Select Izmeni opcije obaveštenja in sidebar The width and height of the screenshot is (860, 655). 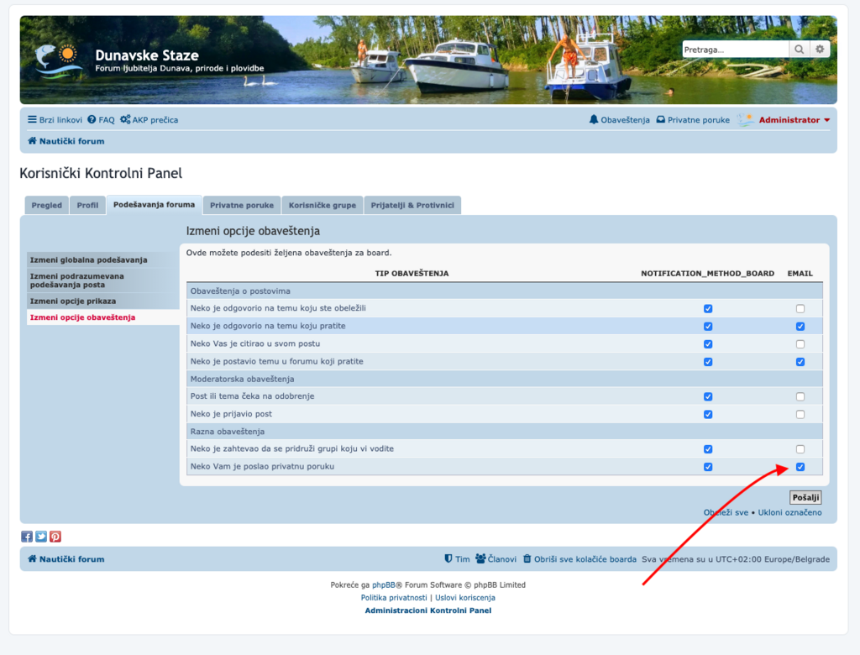(x=102, y=317)
